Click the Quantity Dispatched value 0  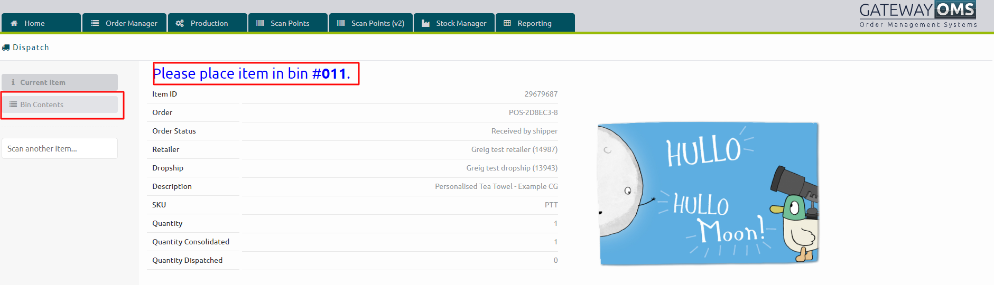[x=555, y=260]
